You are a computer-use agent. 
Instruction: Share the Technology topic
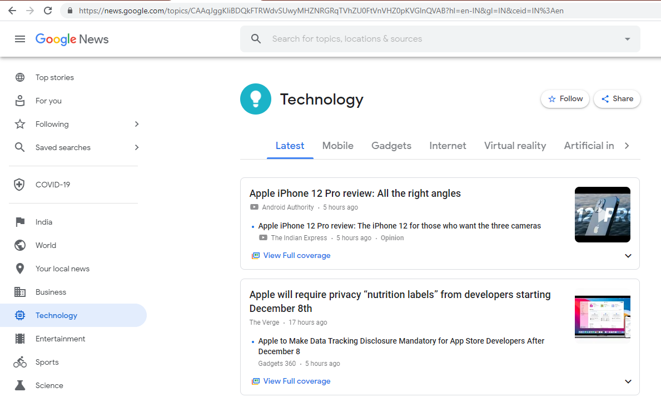pos(617,98)
